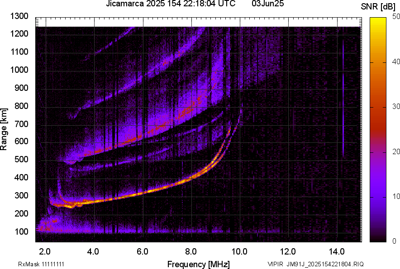The image size is (400, 269).
Task: Click the plot title 'Jicamarca 2025 154 22:18:04 UTC'
Action: [x=171, y=4]
